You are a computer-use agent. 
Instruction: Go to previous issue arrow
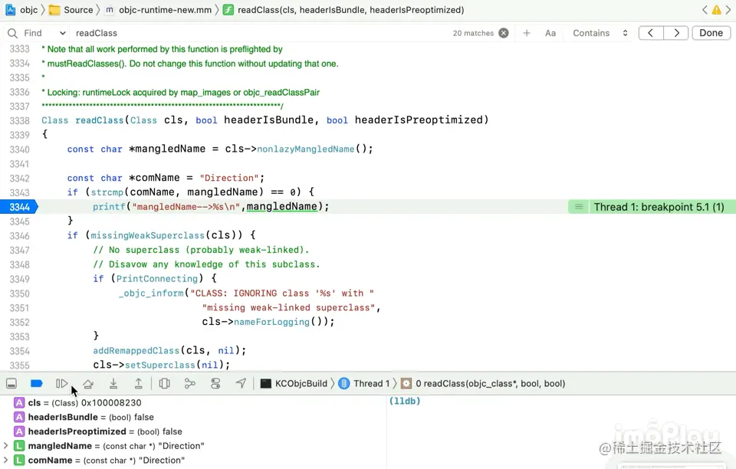pos(705,10)
